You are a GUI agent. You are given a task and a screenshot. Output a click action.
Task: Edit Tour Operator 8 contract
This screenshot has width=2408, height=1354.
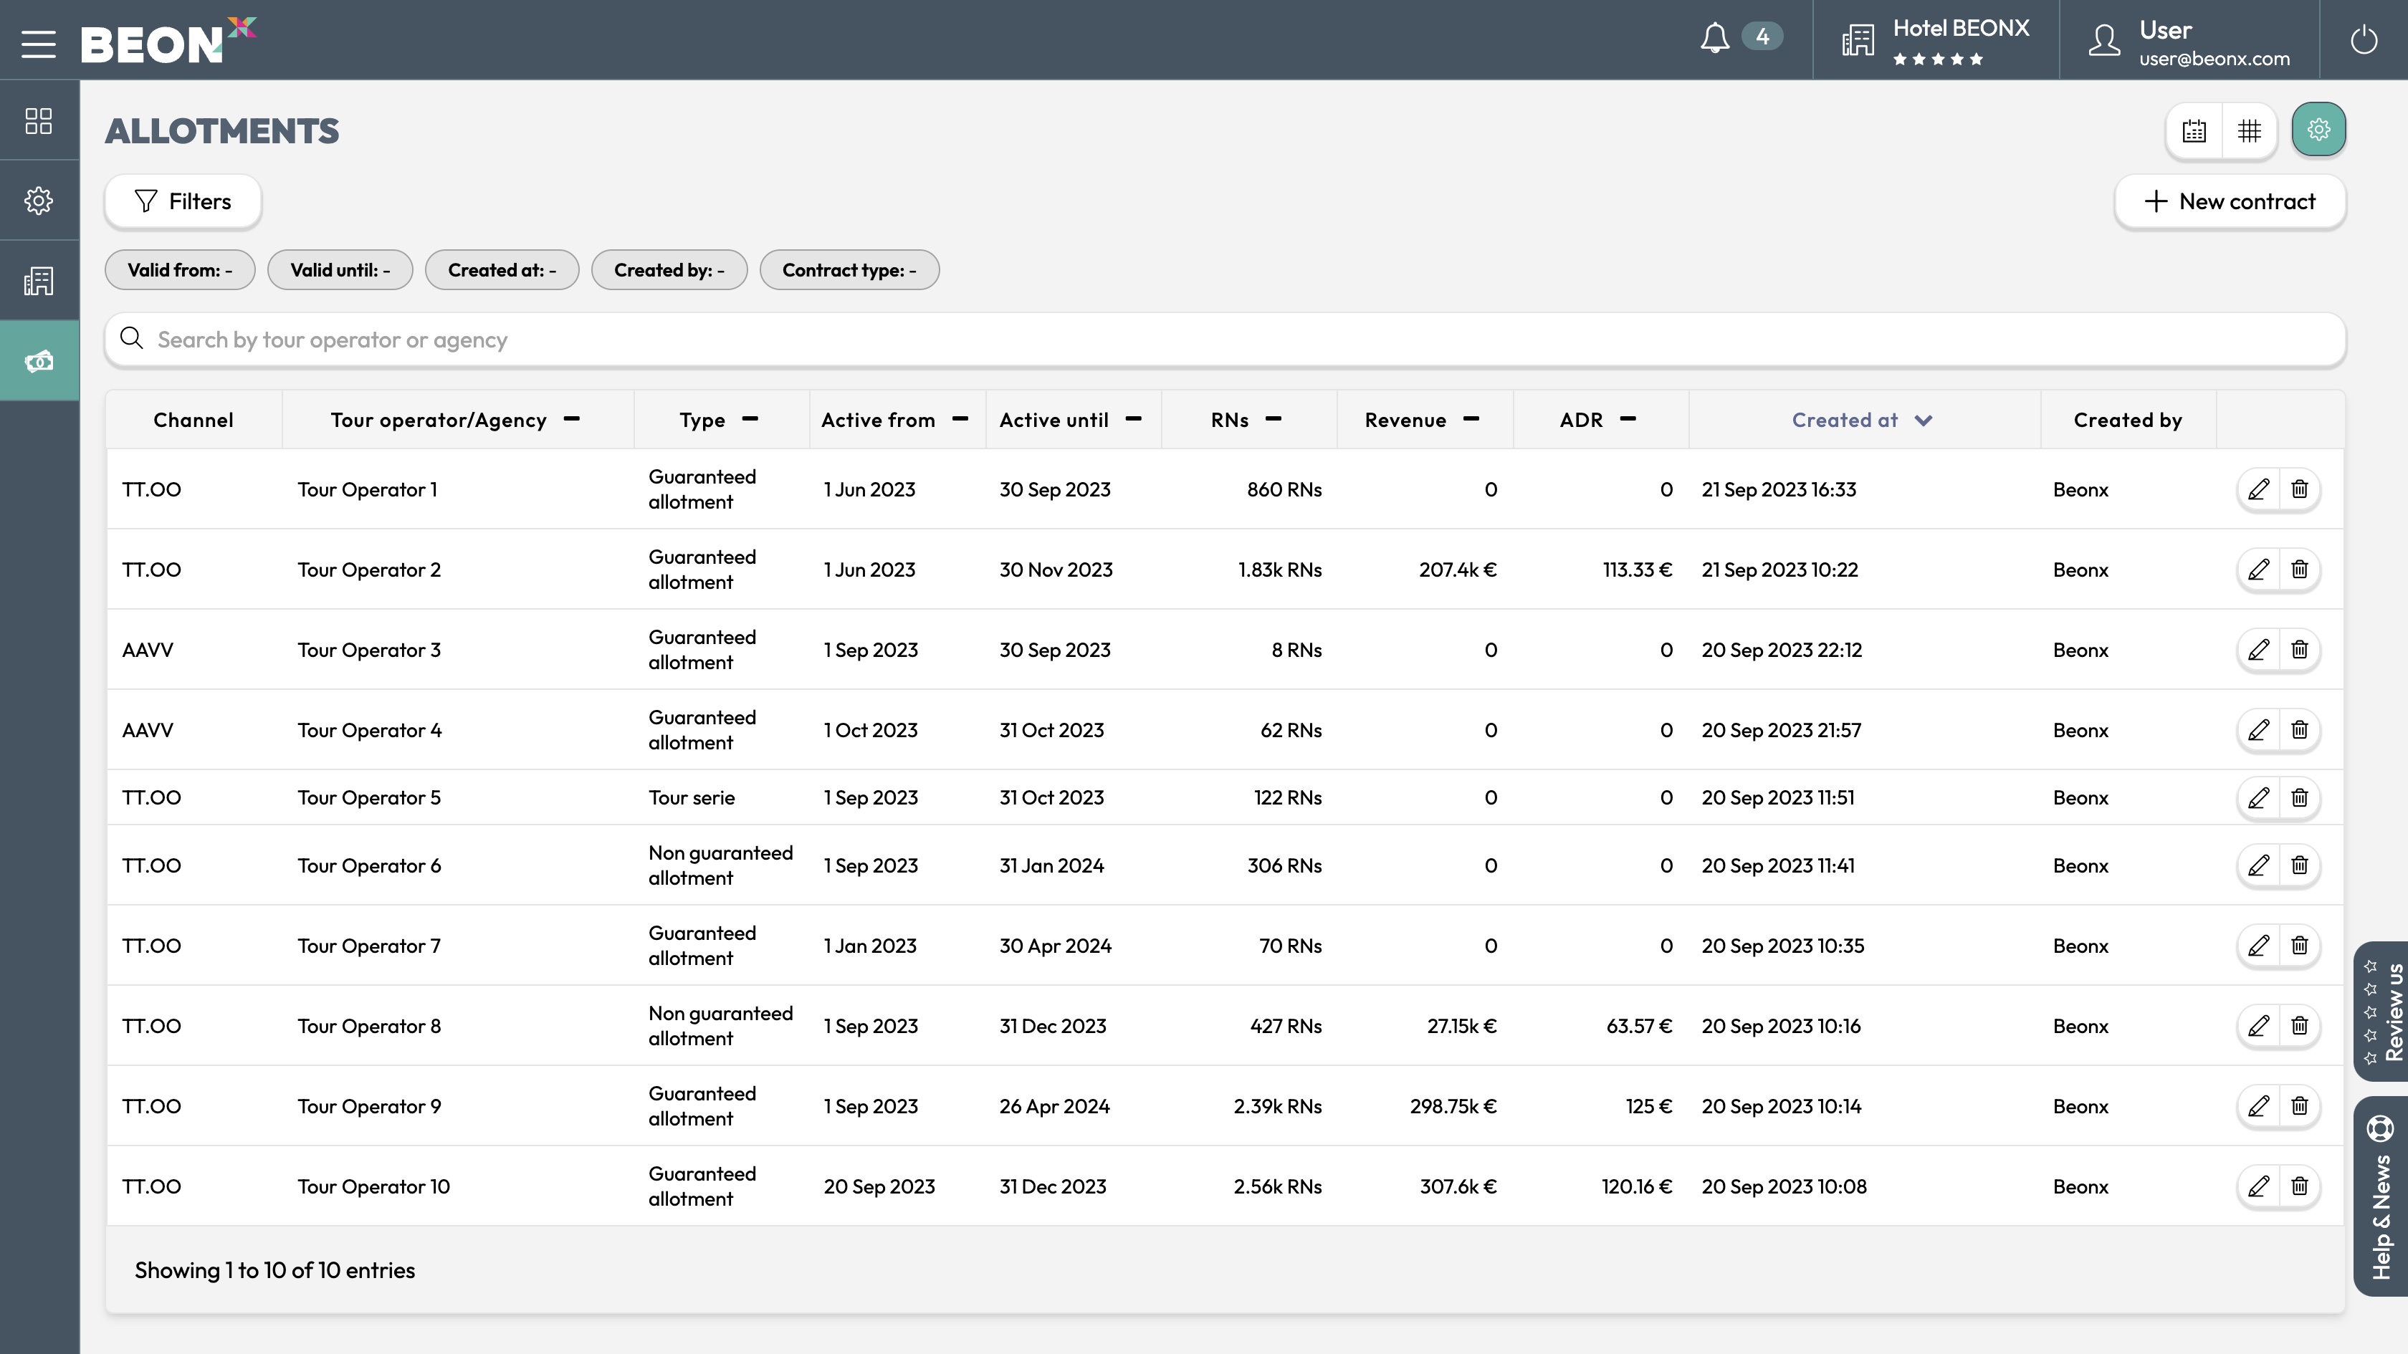click(x=2258, y=1026)
